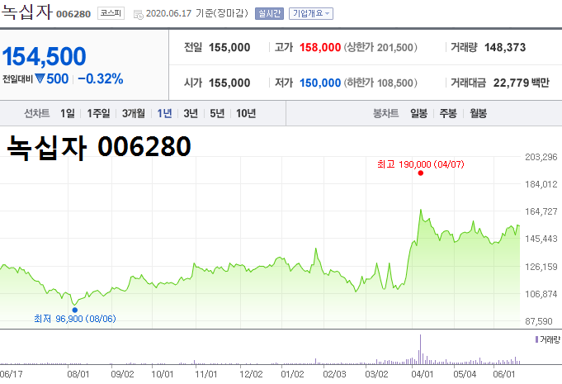The width and height of the screenshot is (562, 384).
Task: Click the current price 154,500
Action: 44,57
